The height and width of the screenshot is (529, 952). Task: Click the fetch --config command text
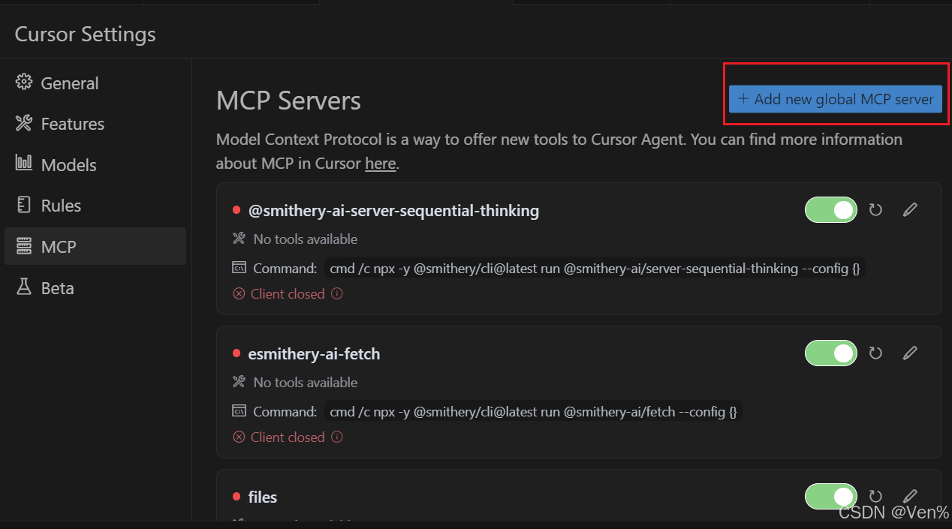click(x=533, y=411)
